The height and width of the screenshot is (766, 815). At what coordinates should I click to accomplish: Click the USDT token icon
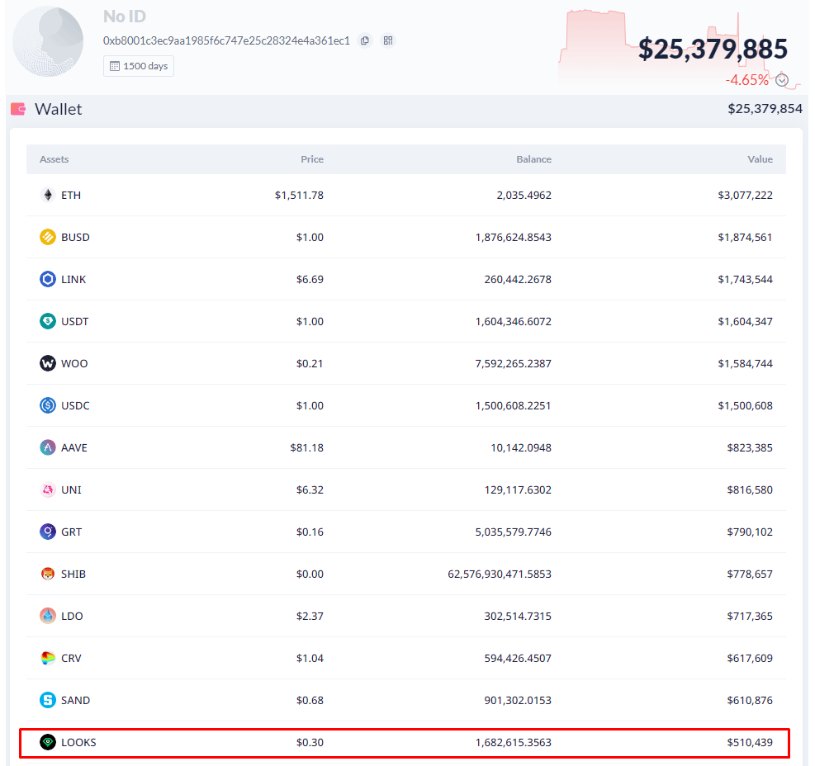48,321
